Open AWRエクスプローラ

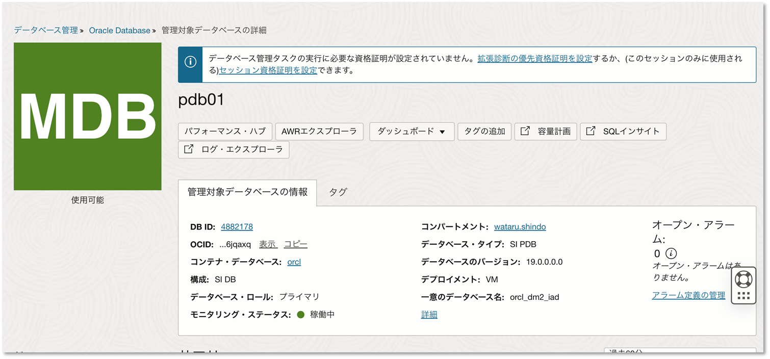[x=319, y=131]
